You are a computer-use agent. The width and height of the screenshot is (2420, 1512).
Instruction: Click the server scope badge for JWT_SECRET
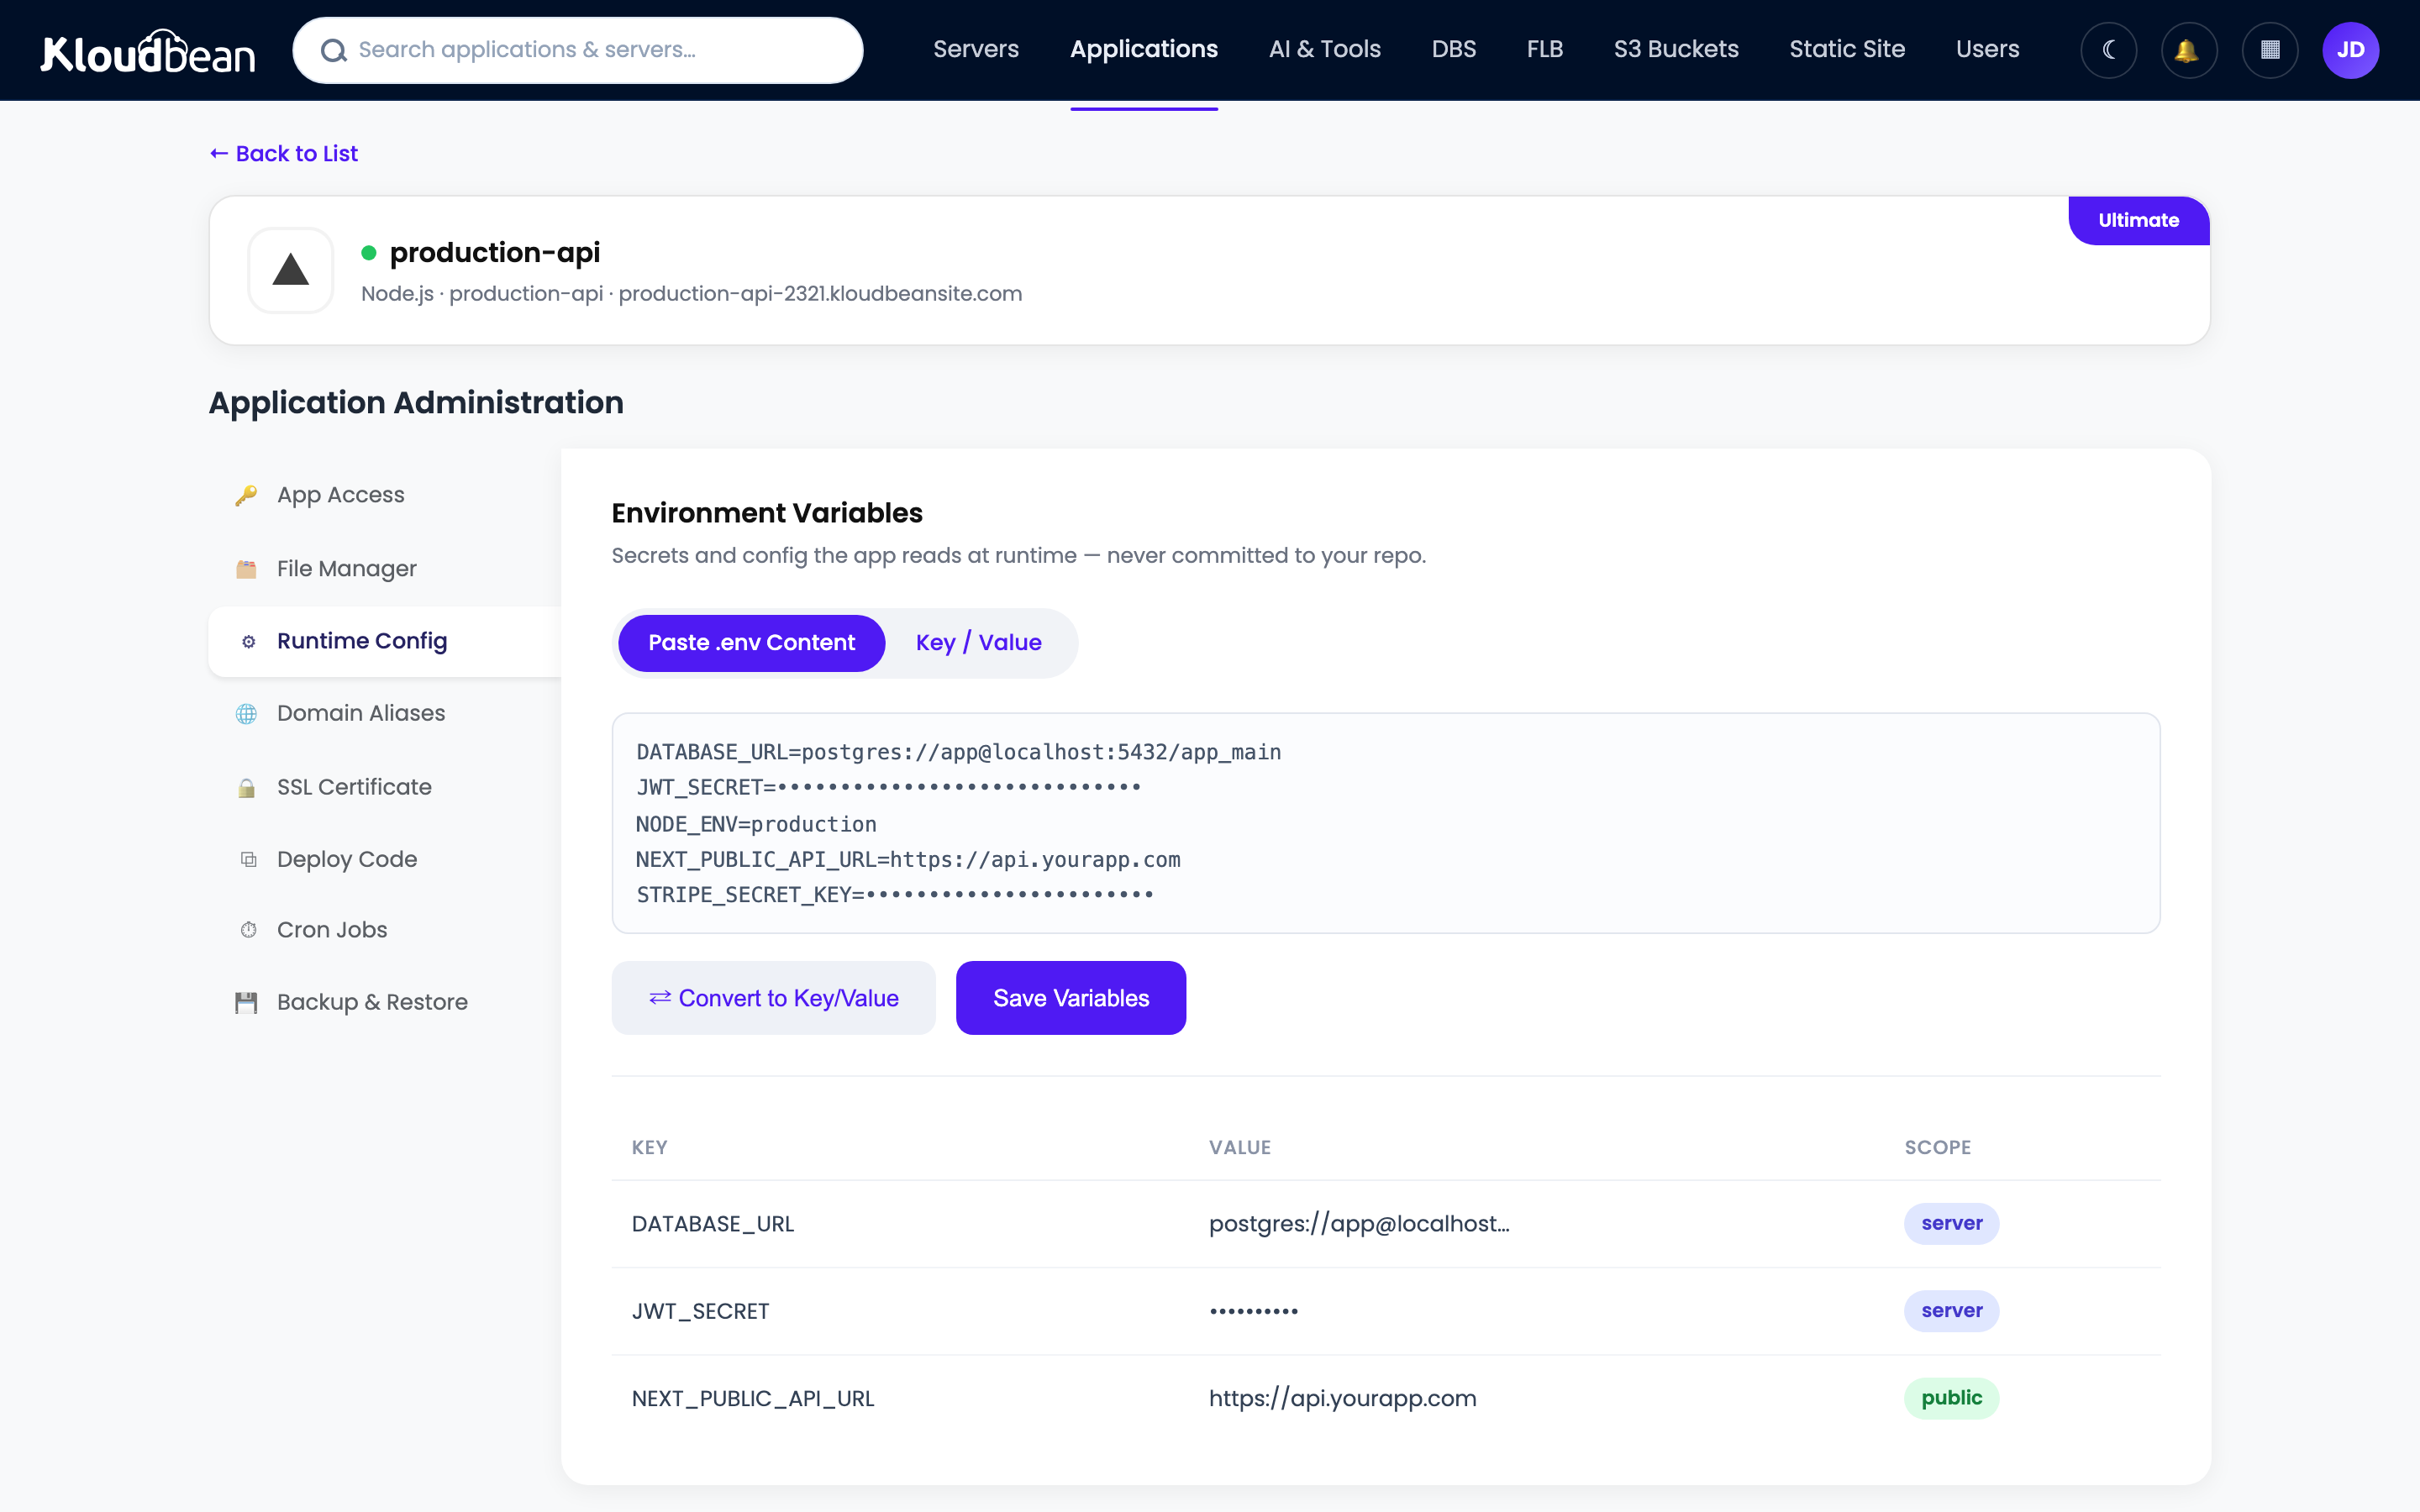[1951, 1311]
